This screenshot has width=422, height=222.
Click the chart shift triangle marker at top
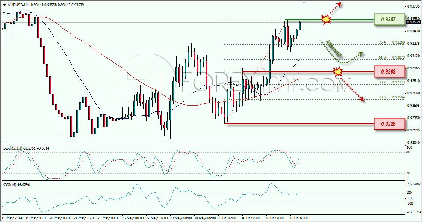tap(304, 3)
